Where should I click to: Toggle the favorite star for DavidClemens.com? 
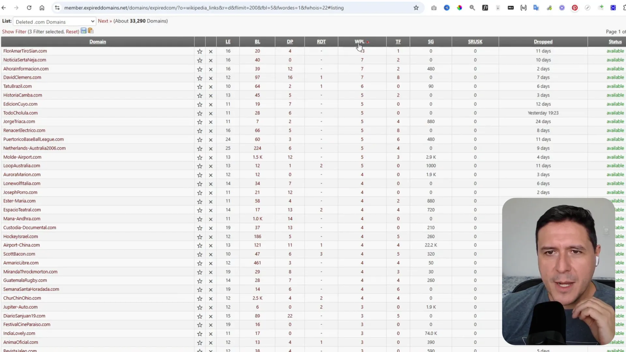pyautogui.click(x=200, y=77)
